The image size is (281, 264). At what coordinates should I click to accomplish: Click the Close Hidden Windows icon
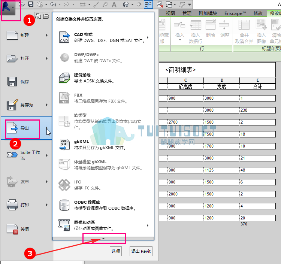(x=160, y=4)
